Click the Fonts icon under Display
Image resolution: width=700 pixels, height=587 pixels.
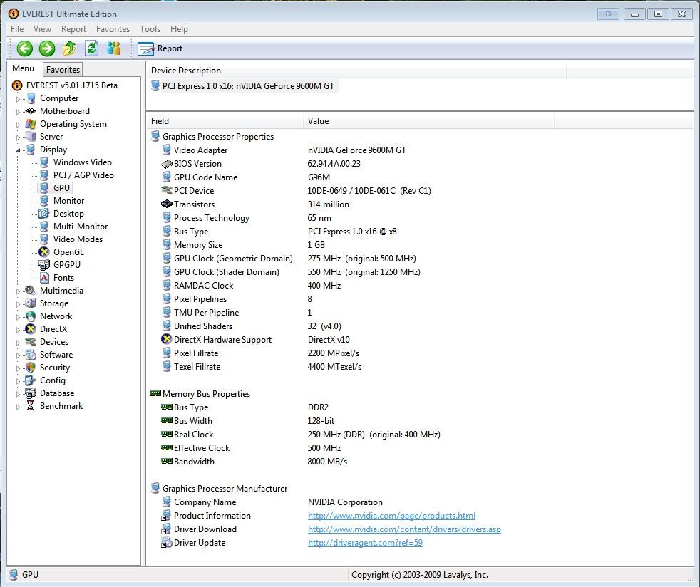point(44,278)
